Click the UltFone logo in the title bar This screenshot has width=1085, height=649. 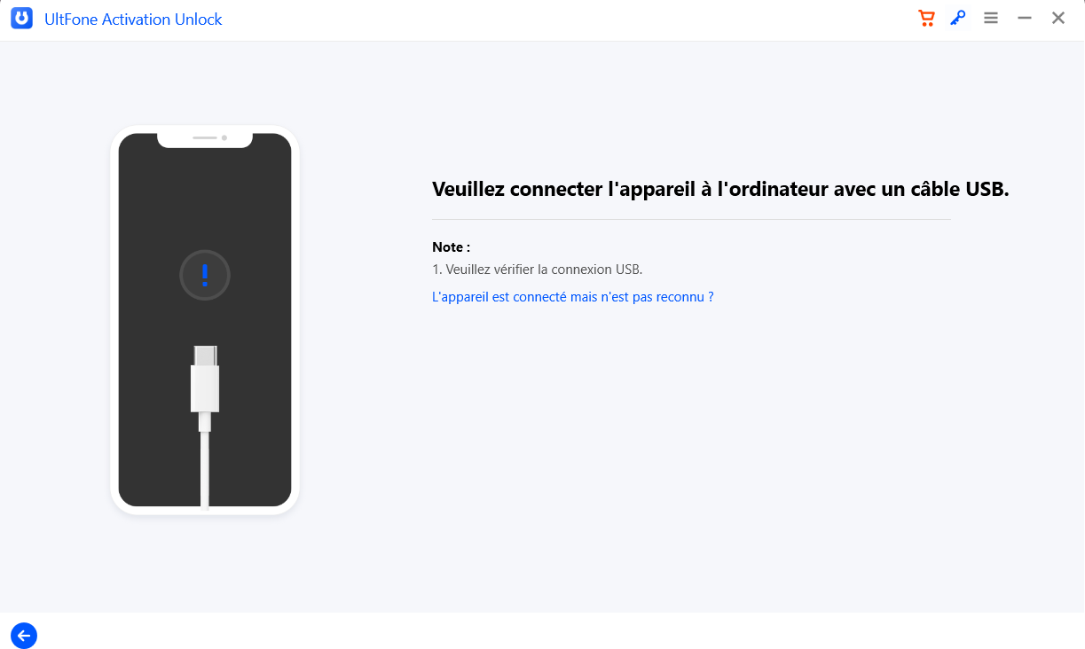21,18
